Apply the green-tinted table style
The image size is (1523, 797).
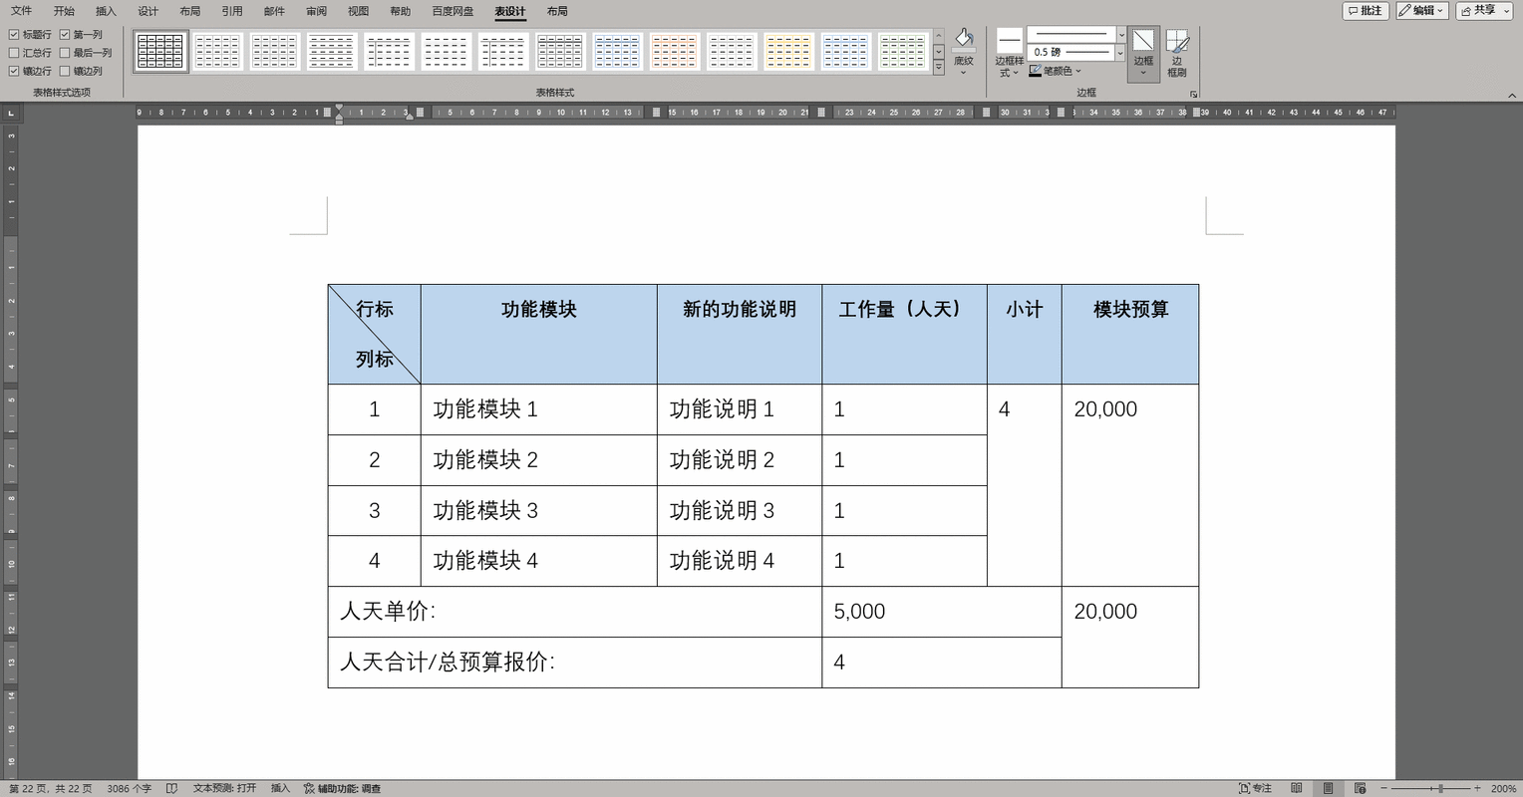903,51
